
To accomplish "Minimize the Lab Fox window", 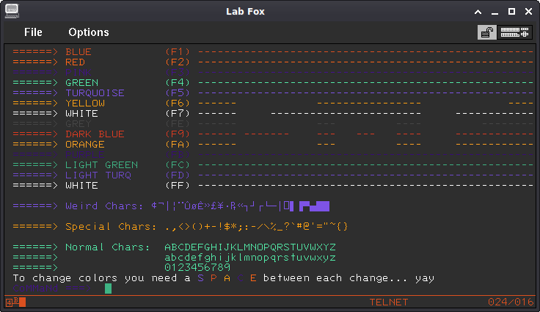I will (495, 12).
